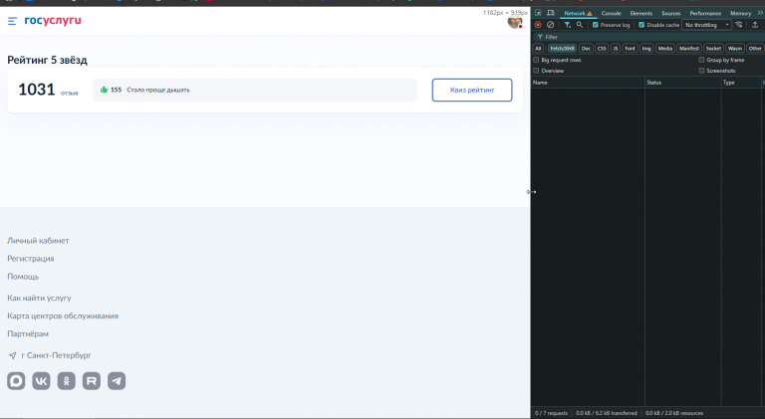Open the user profile avatar
The width and height of the screenshot is (765, 419).
pos(515,22)
